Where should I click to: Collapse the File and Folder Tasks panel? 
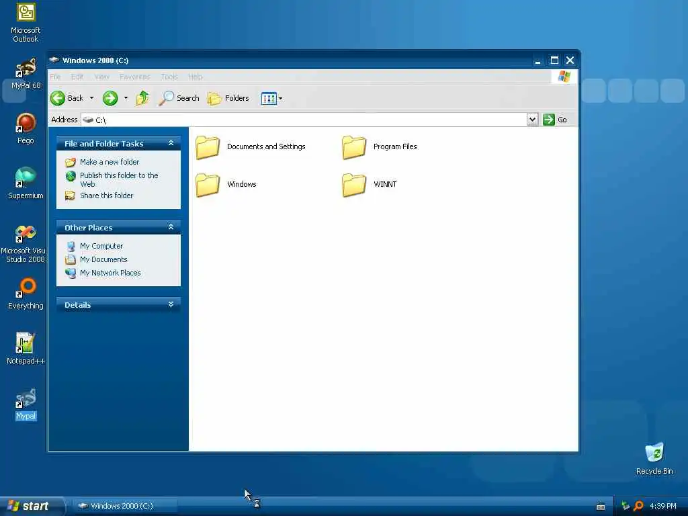point(171,143)
